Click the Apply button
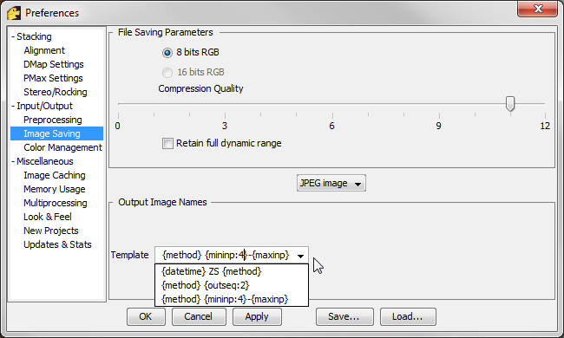Screen dimensions: 564x338 coord(257,317)
